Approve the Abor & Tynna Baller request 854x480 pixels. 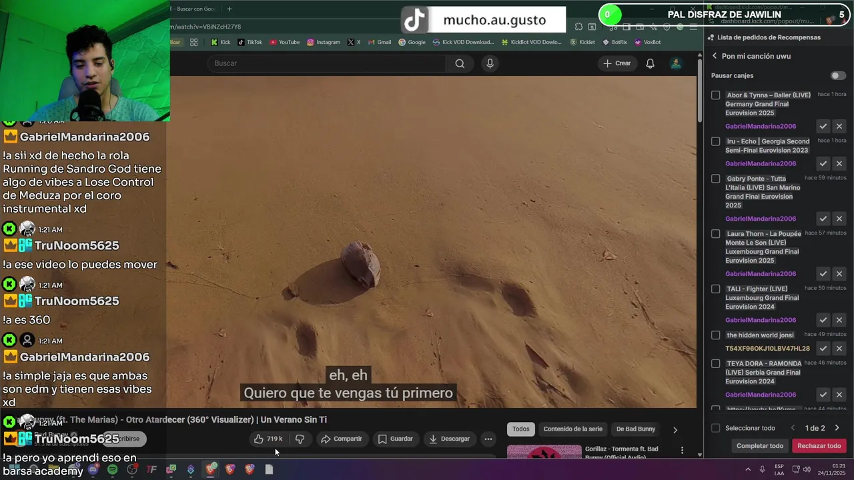click(x=823, y=126)
